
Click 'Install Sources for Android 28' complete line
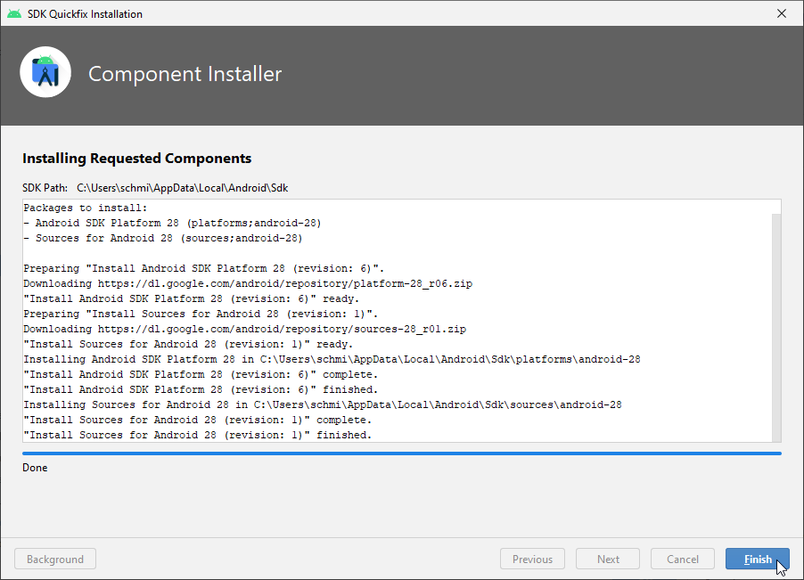(197, 420)
